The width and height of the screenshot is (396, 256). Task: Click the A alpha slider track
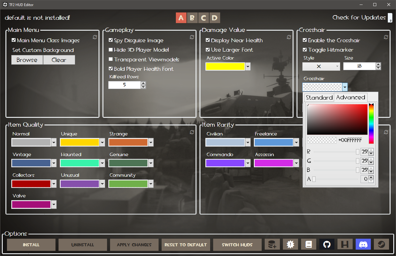tap(335, 179)
